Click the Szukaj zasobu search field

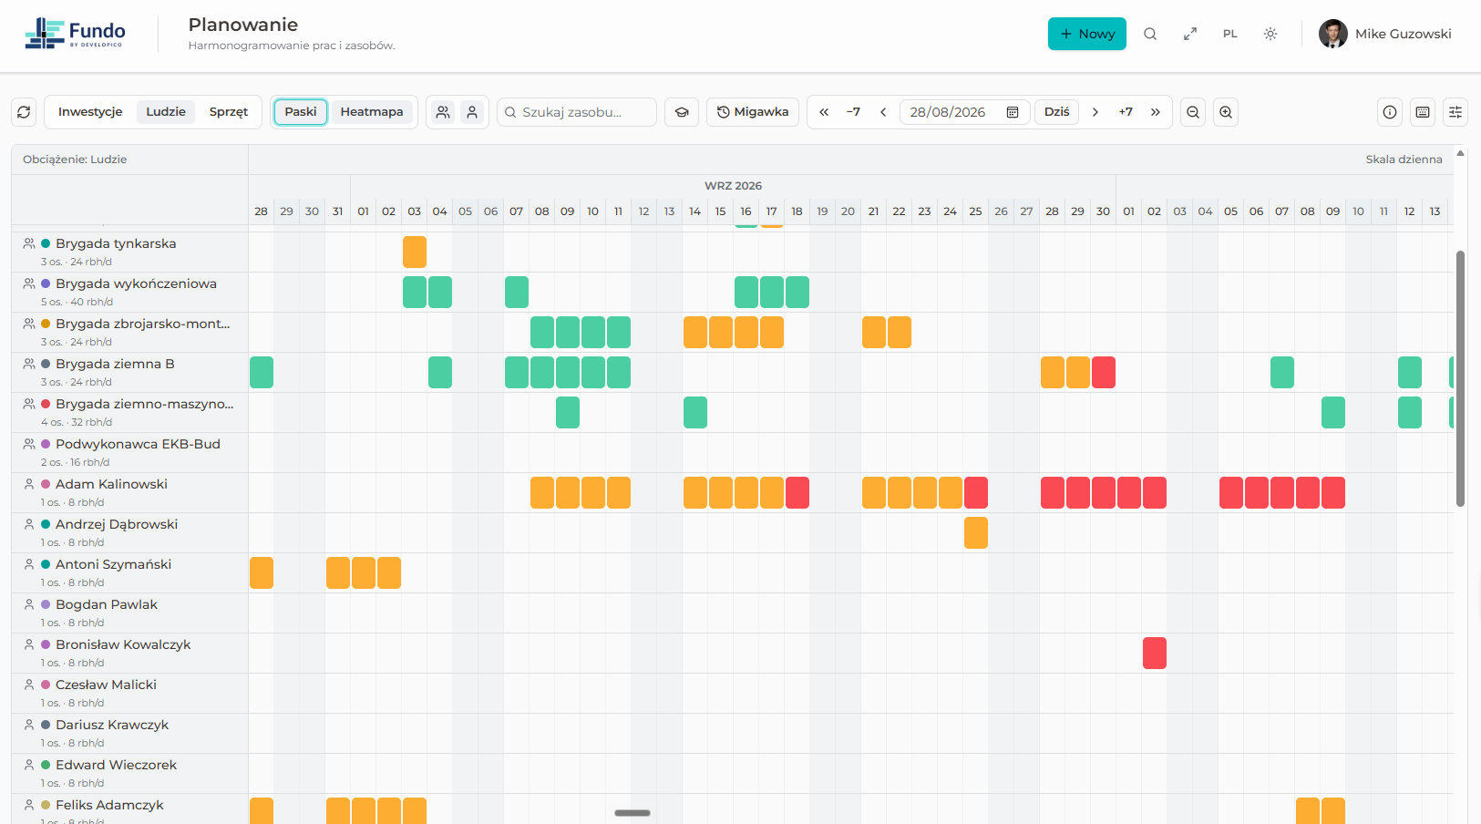[x=577, y=112]
